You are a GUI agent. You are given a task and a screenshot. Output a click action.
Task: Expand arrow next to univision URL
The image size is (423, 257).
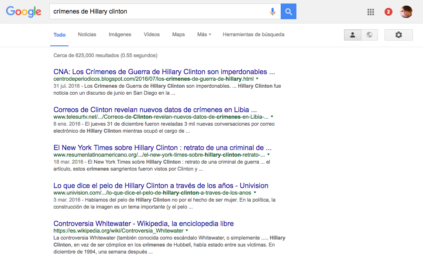(x=255, y=193)
